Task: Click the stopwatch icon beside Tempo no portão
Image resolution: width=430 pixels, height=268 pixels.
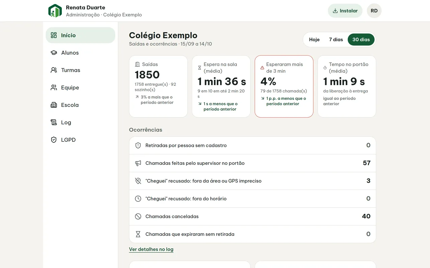Action: click(325, 68)
